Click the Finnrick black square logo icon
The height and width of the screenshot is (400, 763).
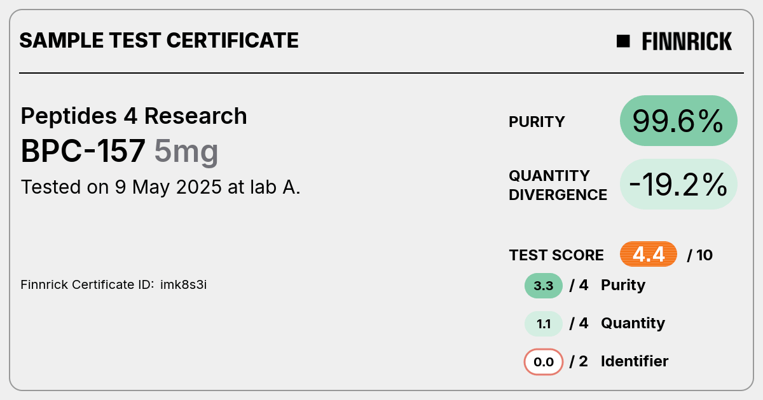[x=623, y=41]
